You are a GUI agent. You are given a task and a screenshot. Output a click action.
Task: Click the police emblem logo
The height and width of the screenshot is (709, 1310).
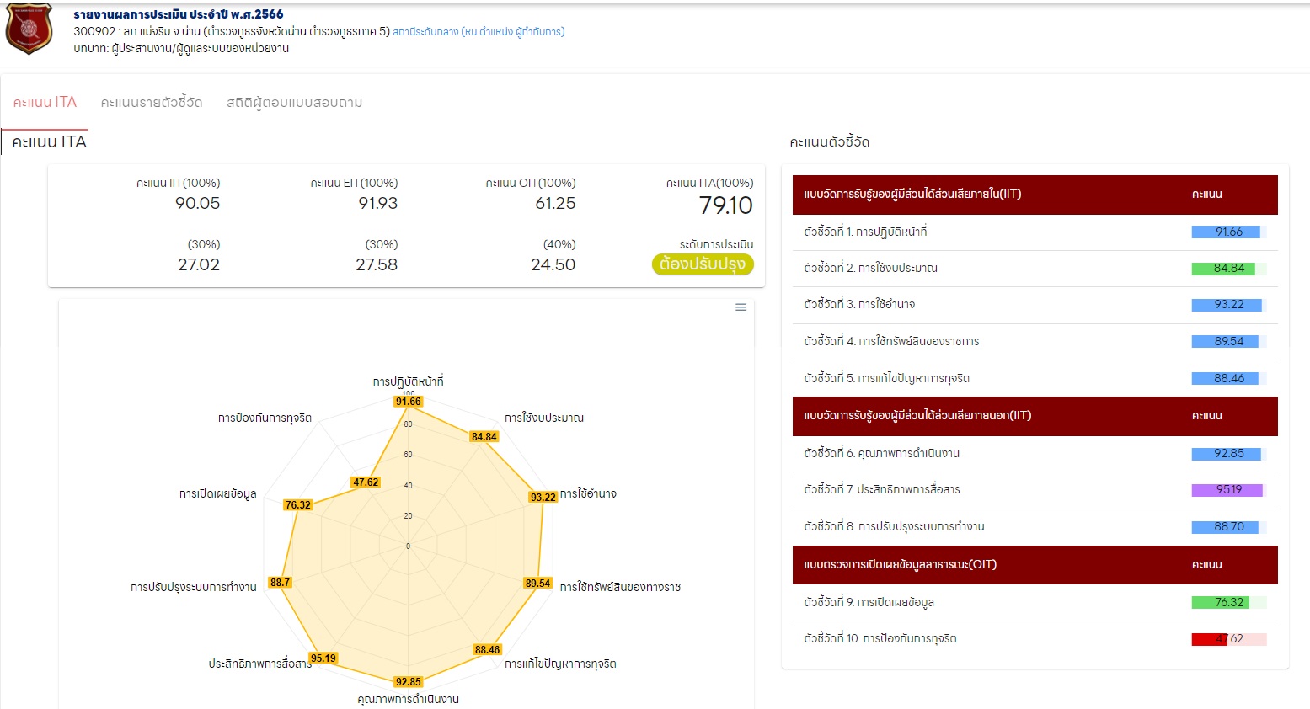[x=29, y=29]
